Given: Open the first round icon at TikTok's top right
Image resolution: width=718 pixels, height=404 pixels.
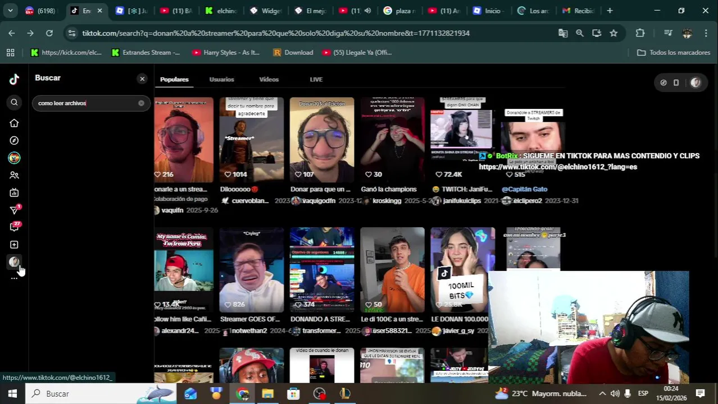Looking at the screenshot, I should 663,82.
